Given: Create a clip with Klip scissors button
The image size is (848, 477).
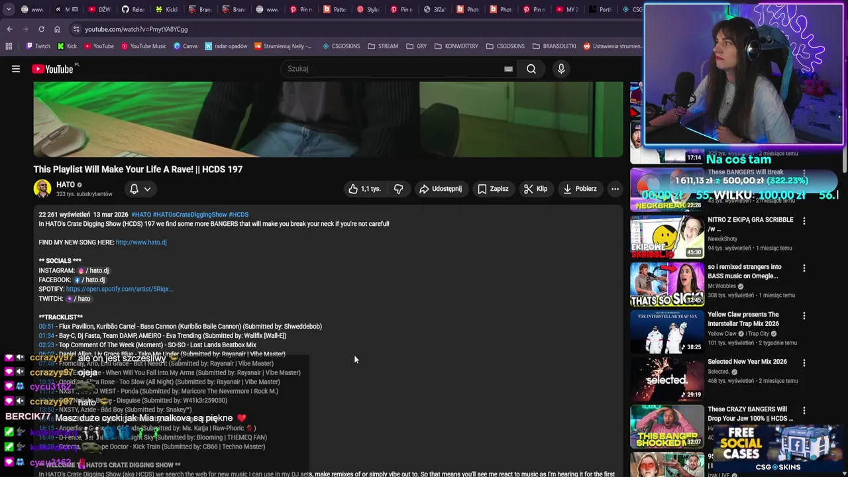Looking at the screenshot, I should coord(535,189).
